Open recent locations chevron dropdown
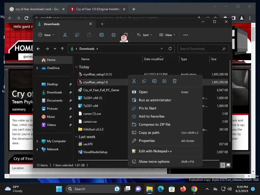The width and height of the screenshot is (260, 195). [x=55, y=49]
